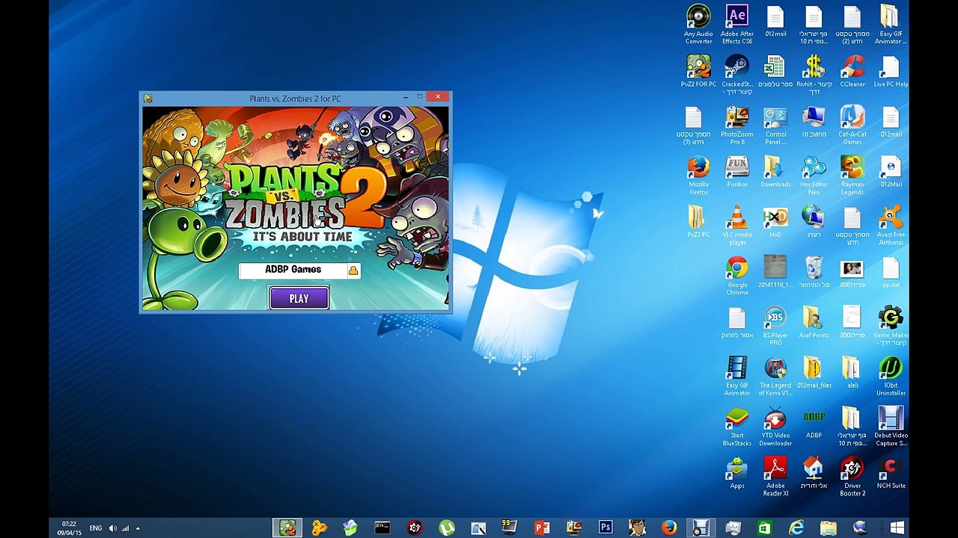Click the Internet Explorer taskbar icon
This screenshot has height=538, width=958.
[x=796, y=528]
